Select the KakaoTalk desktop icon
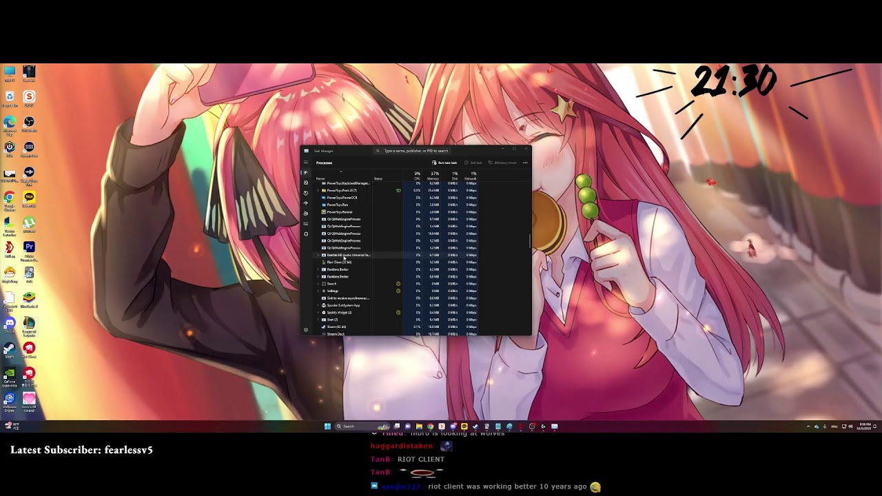The height and width of the screenshot is (496, 882). pyautogui.click(x=29, y=198)
